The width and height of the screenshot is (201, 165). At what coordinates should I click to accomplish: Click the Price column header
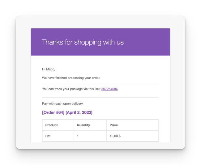pos(114,125)
